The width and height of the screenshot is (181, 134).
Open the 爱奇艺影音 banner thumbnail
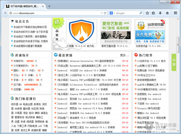[116, 32]
